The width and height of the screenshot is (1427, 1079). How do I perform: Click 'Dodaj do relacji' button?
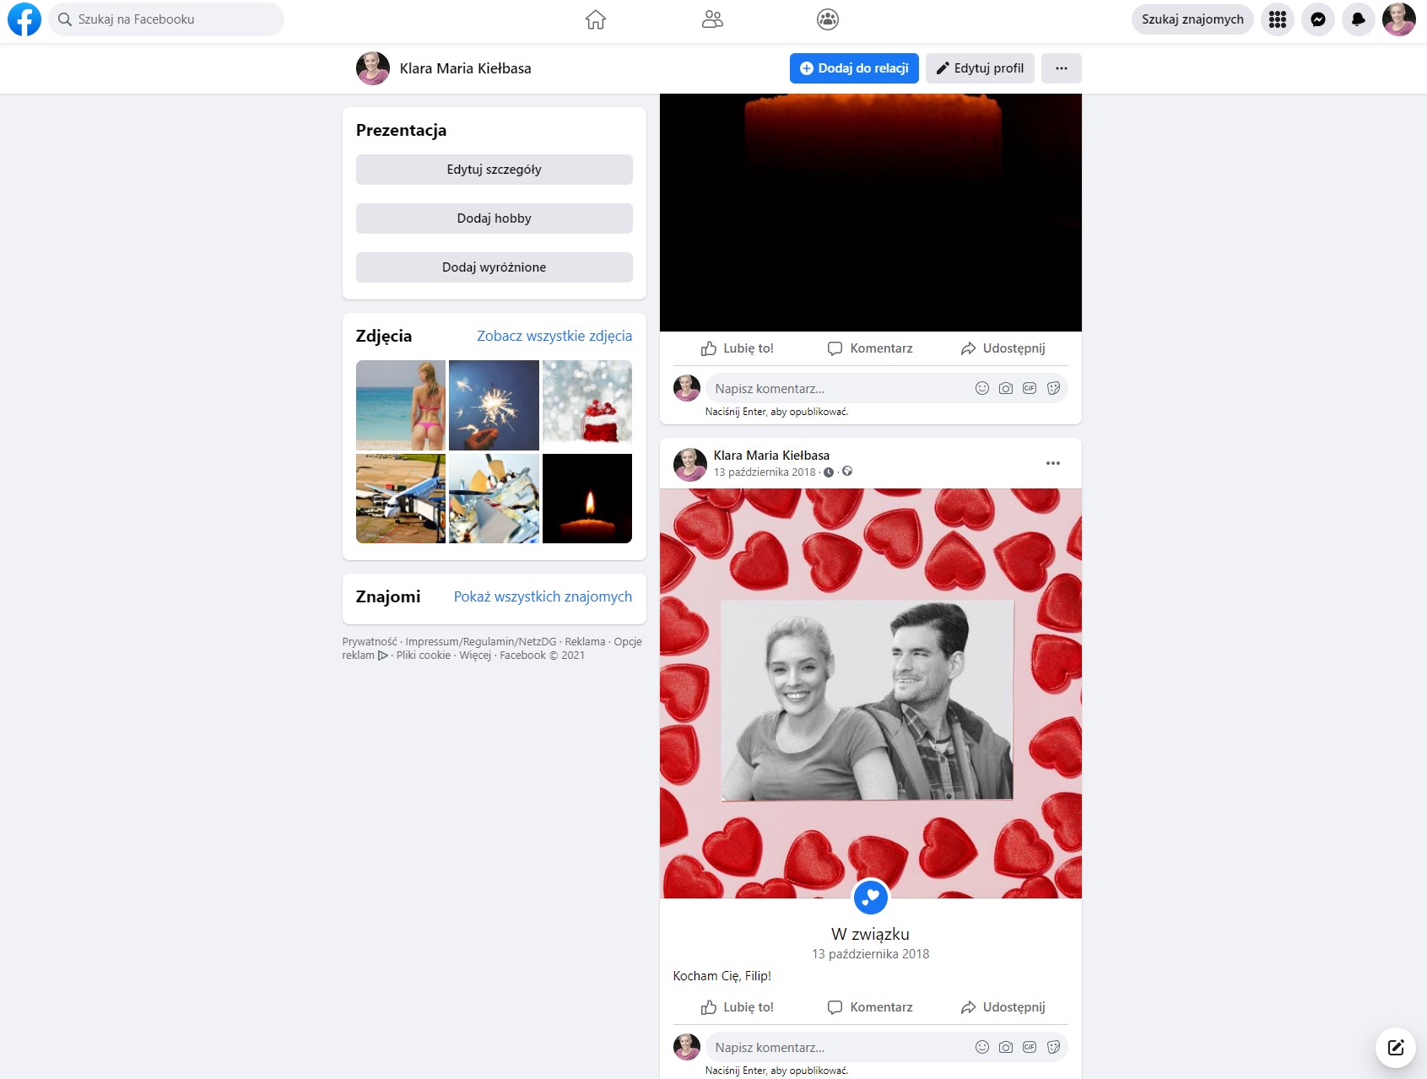coord(853,68)
